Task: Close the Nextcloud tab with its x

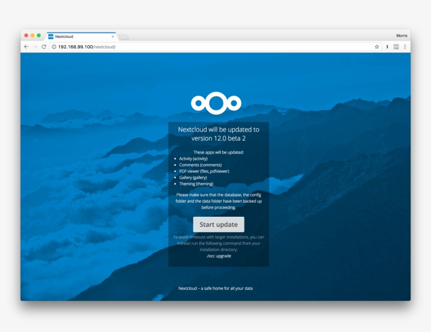Action: click(113, 36)
